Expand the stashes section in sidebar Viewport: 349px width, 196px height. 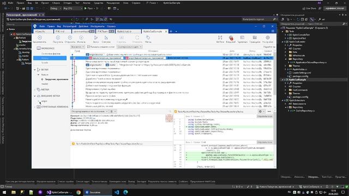click(35, 107)
